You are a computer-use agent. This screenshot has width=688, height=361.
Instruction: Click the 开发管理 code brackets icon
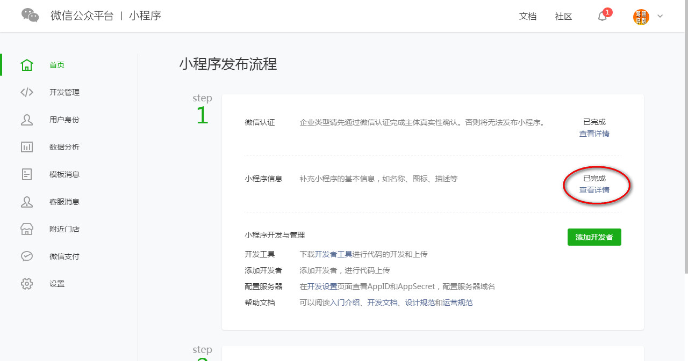tap(27, 92)
